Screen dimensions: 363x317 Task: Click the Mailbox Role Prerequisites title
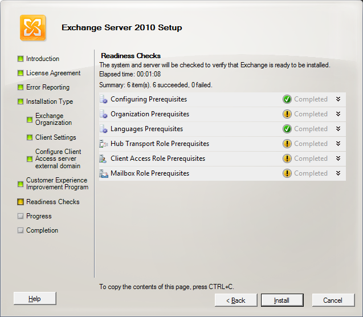tap(150, 173)
